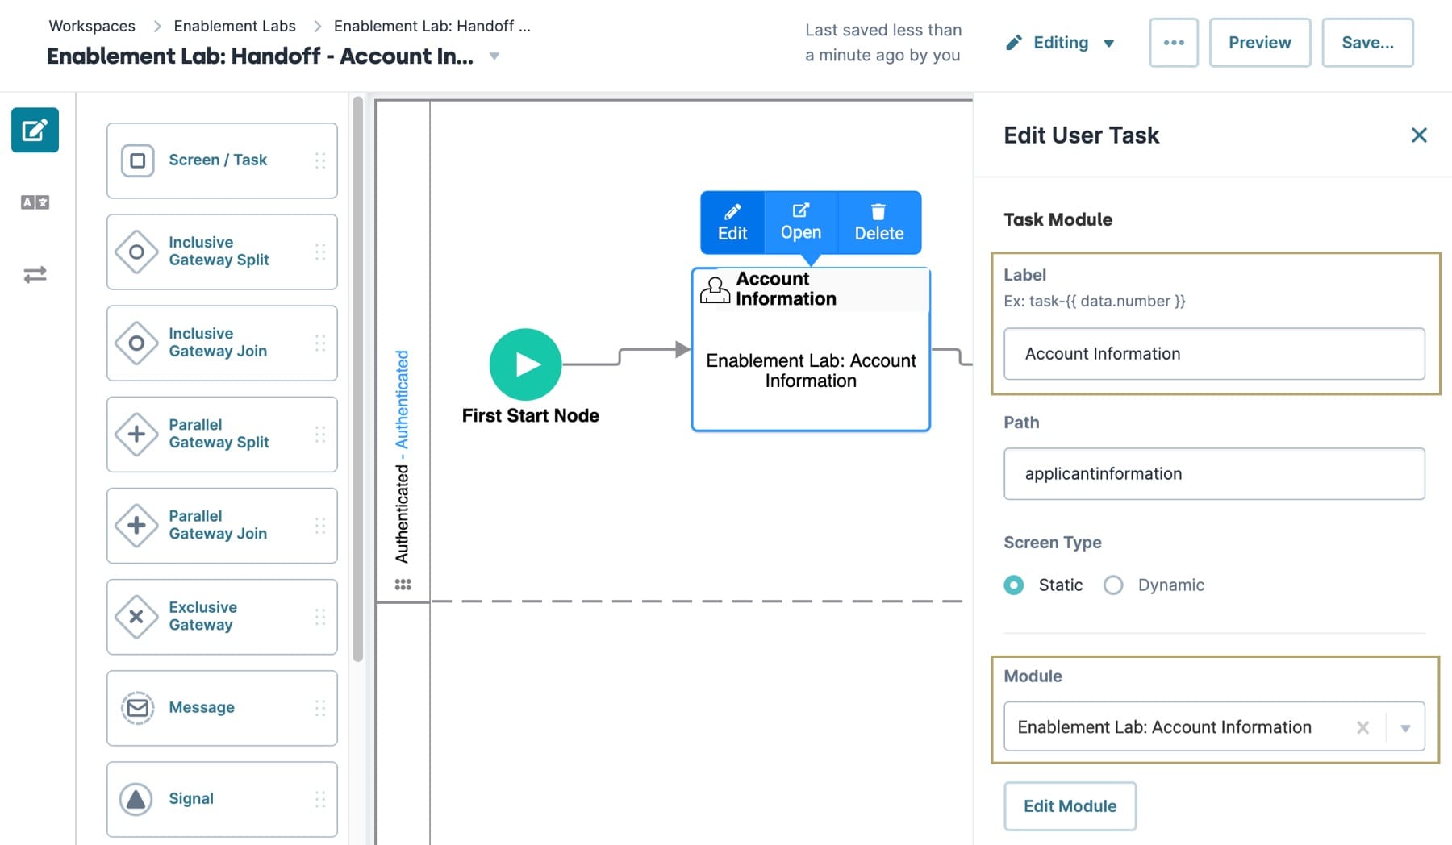
Task: Click the user icon on Account Information task
Action: click(715, 289)
